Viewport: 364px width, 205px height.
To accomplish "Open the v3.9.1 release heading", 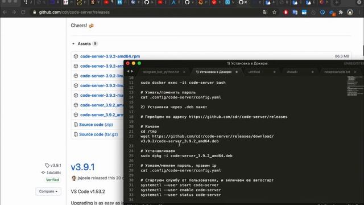I will 82,167.
